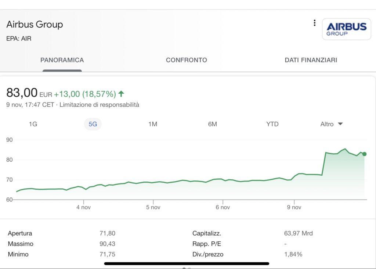The image size is (376, 269).
Task: Click the Altro dropdown arrow
Action: (x=340, y=124)
